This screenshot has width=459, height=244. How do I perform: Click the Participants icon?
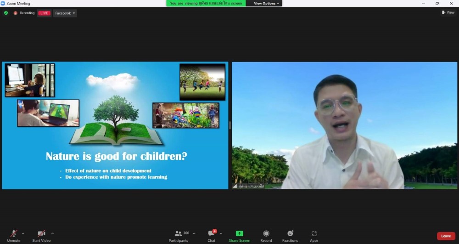(x=178, y=234)
